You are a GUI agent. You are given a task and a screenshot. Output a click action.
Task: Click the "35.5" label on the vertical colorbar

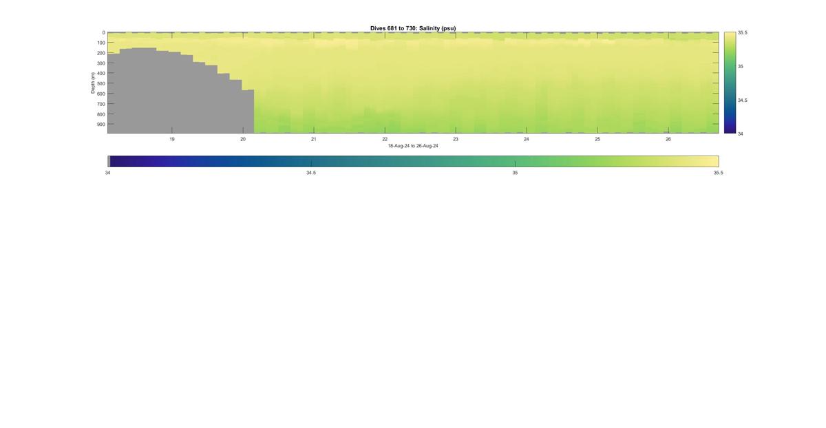[743, 32]
